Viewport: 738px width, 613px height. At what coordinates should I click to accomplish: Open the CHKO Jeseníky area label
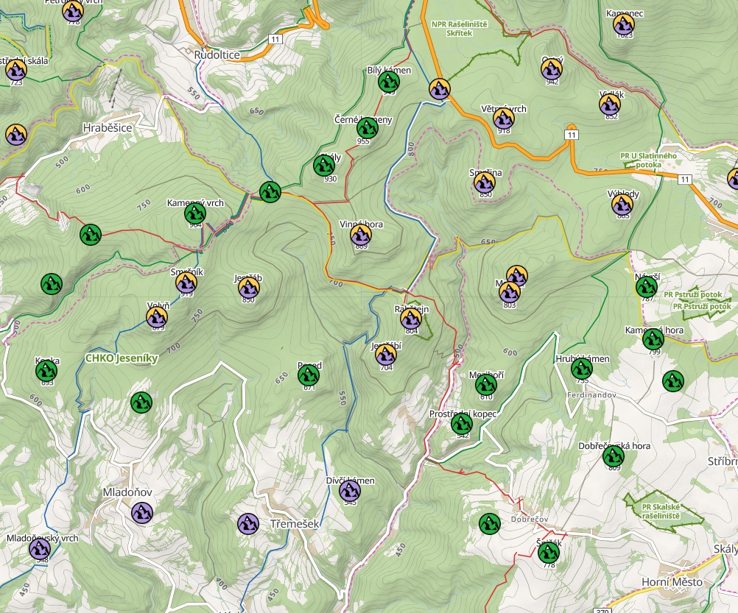(120, 360)
